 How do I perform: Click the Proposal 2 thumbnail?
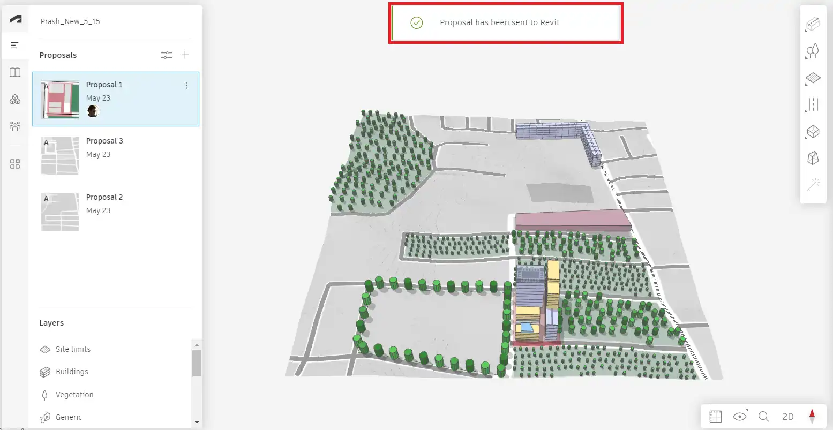coord(60,212)
